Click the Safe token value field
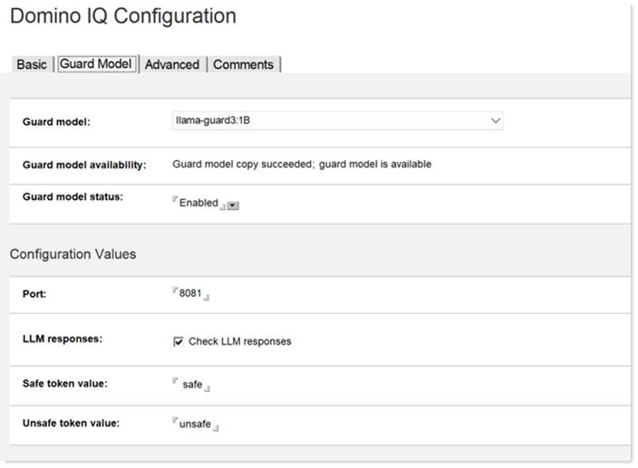 (192, 385)
